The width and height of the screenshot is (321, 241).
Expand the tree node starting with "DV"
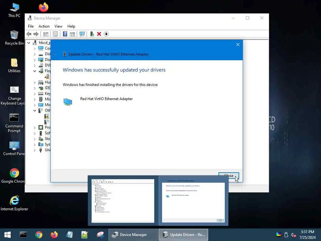click(34, 66)
